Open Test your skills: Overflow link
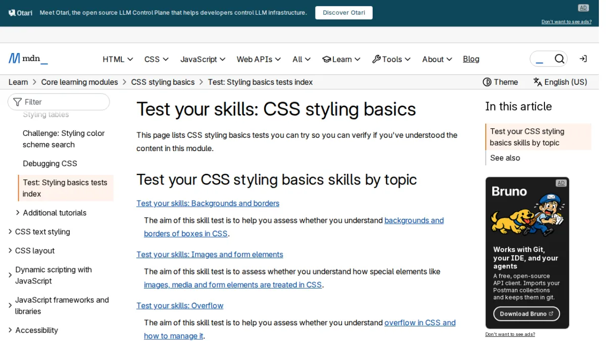The height and width of the screenshot is (341, 606). click(x=180, y=306)
